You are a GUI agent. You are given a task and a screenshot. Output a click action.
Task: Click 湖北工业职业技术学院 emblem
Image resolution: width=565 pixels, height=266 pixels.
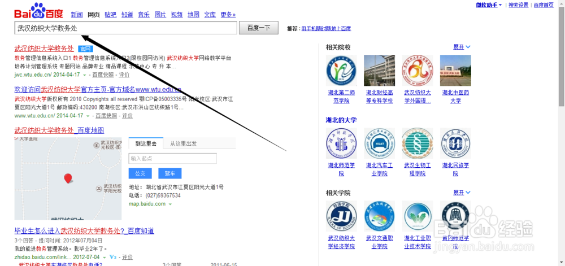418,216
